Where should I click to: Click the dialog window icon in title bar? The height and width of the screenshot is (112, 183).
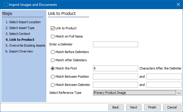[6, 5]
